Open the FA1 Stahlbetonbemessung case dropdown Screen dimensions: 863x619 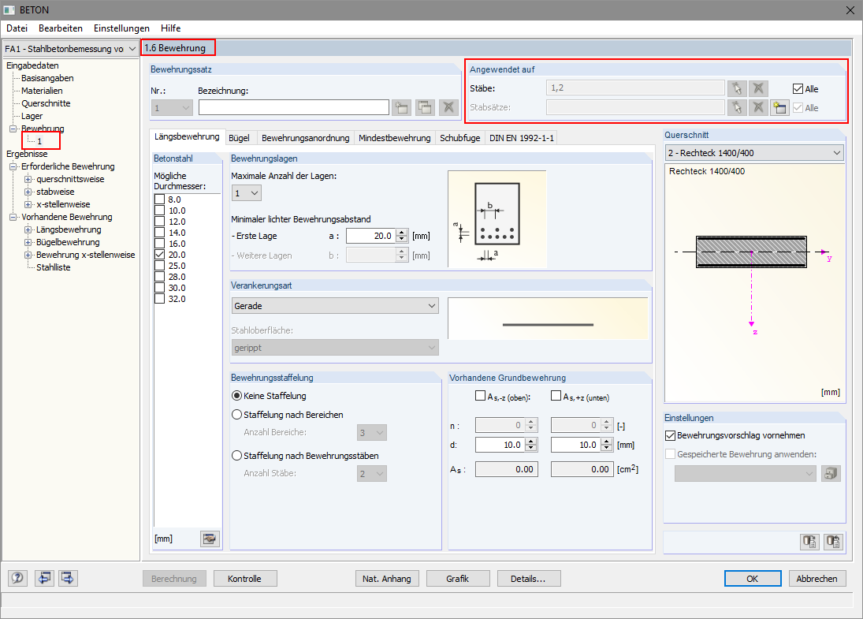[70, 48]
